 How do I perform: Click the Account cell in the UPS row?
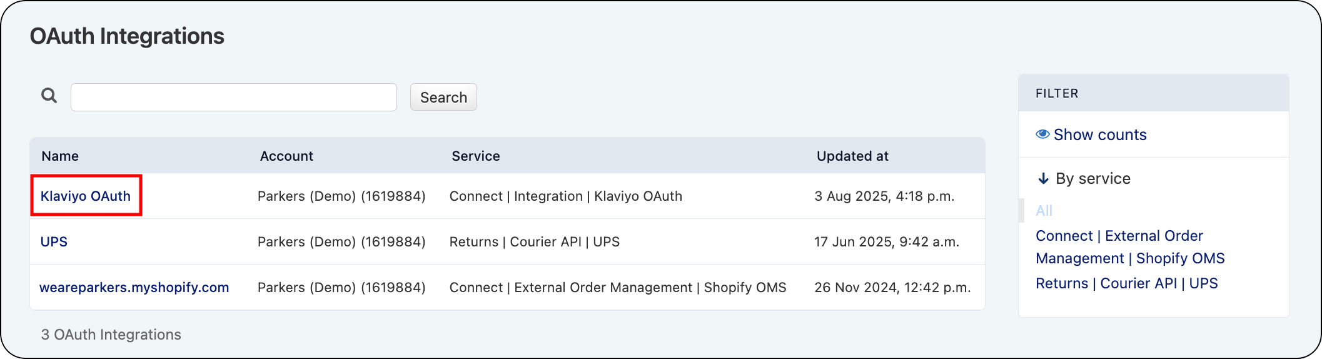coord(341,241)
